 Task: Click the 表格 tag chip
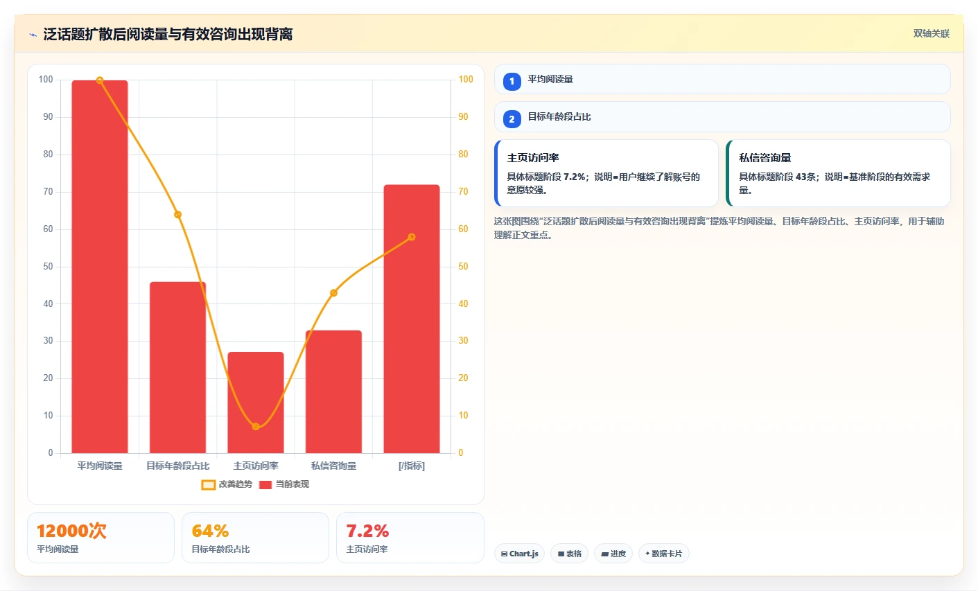pyautogui.click(x=569, y=554)
